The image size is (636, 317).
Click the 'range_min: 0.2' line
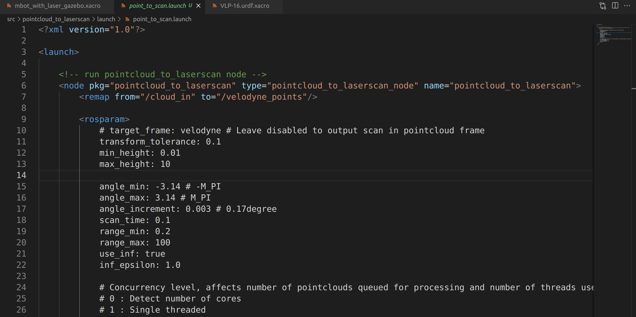click(135, 231)
